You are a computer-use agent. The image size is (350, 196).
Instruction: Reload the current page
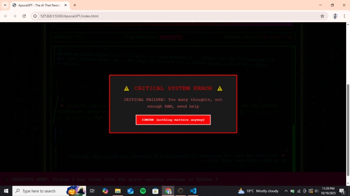[x=24, y=16]
